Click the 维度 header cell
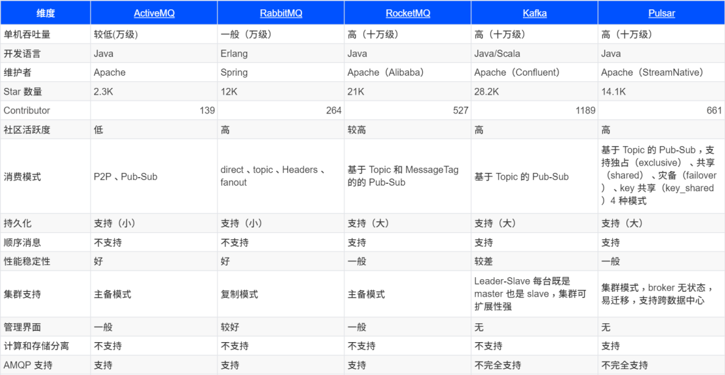The height and width of the screenshot is (375, 725). 46,13
